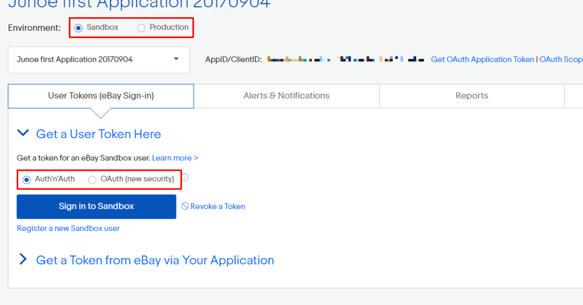Switch to the Alerts & Notifications tab

[286, 96]
